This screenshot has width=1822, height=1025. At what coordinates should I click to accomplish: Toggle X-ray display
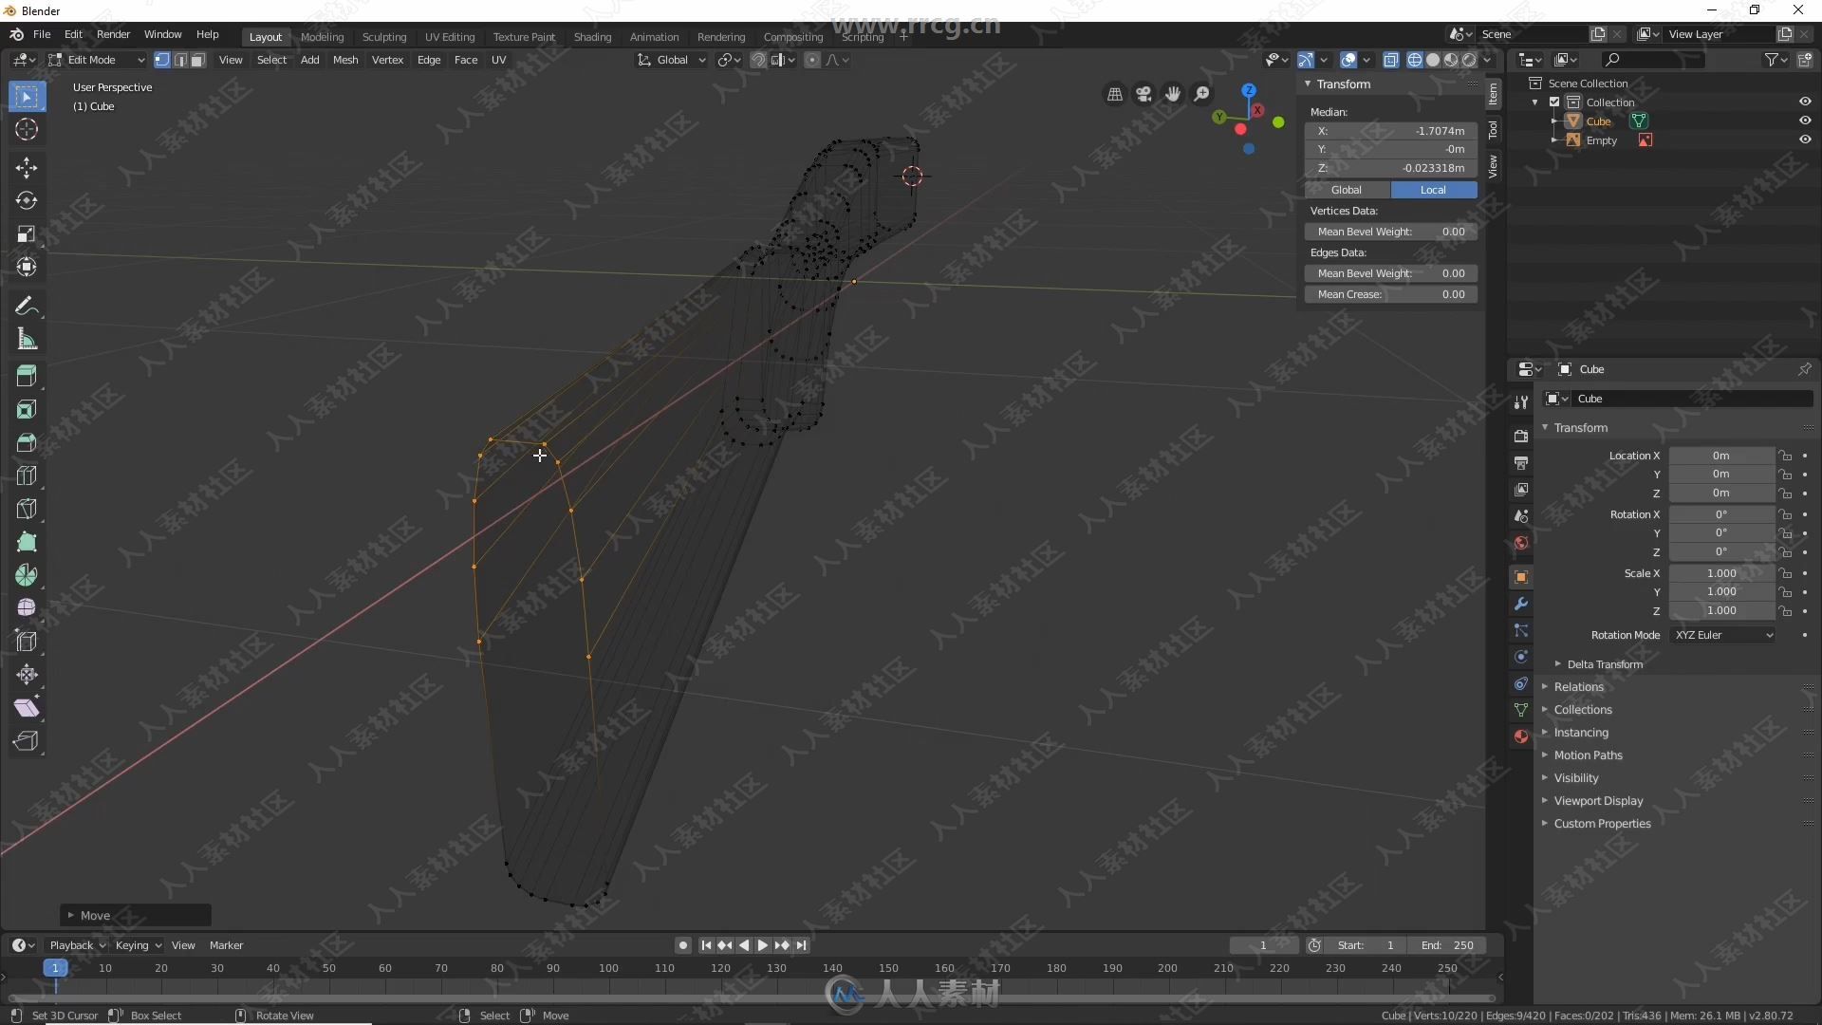[x=1391, y=60]
